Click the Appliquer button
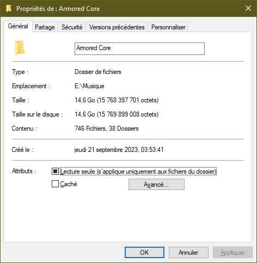Image resolution: width=257 pixels, height=263 pixels. coord(232,252)
